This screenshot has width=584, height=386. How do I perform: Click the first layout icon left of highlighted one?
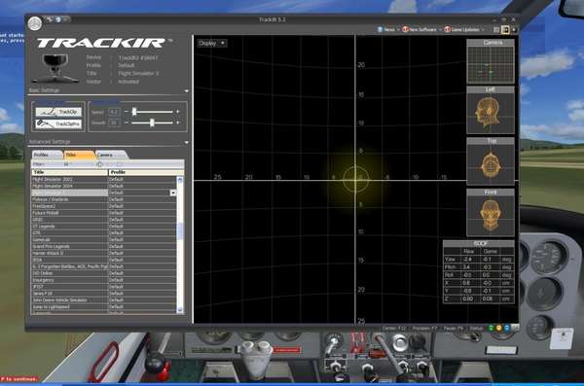[x=496, y=29]
